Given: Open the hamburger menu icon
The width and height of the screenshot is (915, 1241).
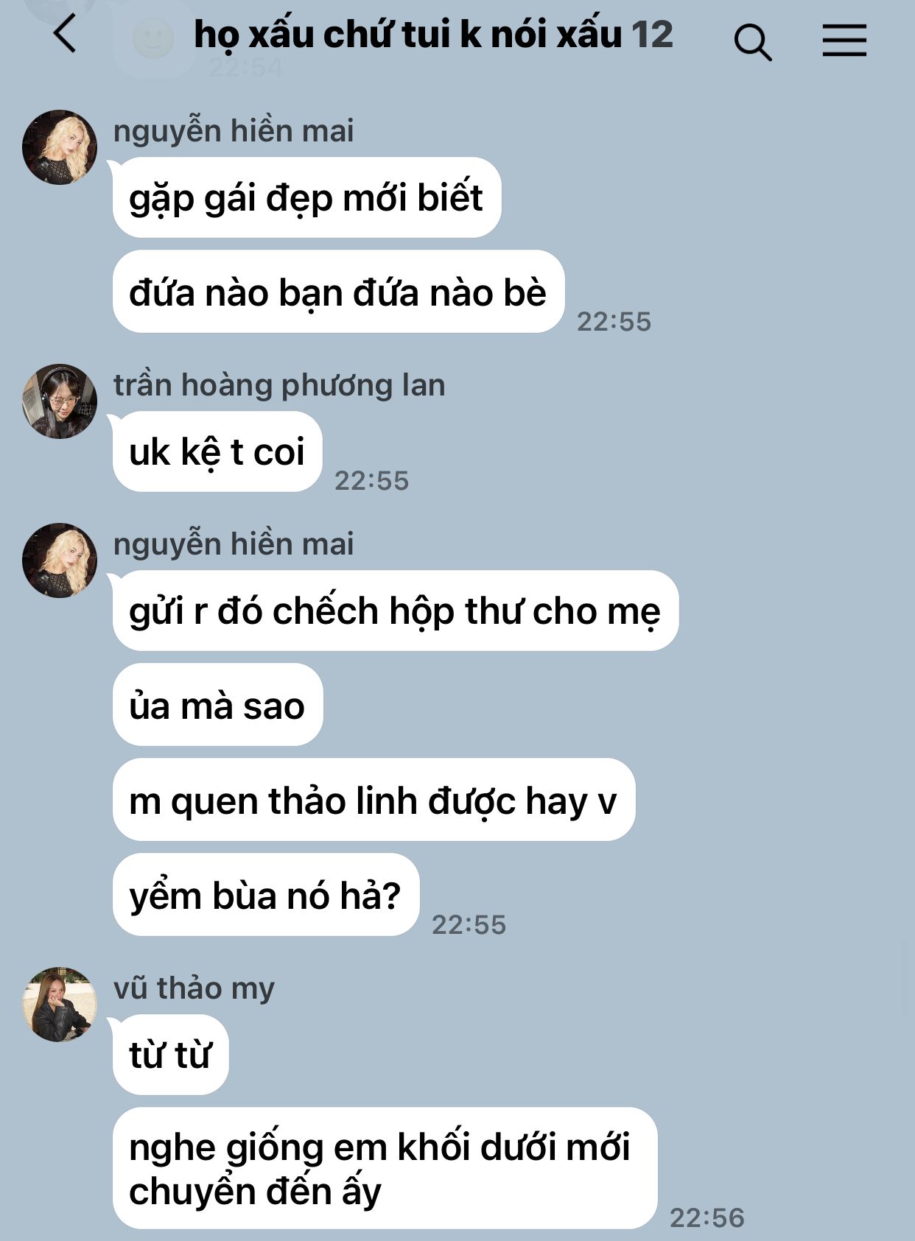Looking at the screenshot, I should [x=844, y=40].
